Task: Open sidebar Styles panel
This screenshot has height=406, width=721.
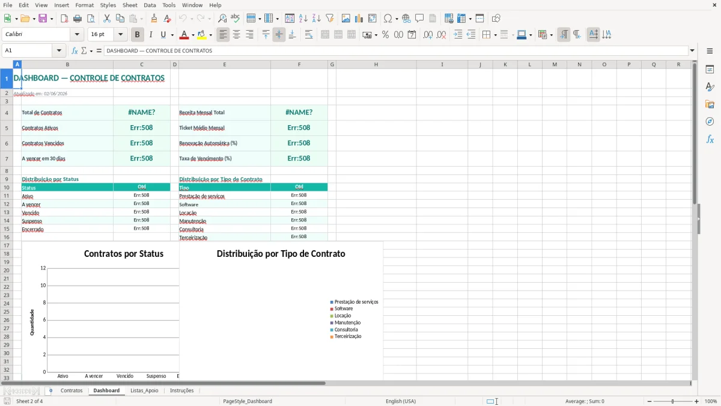Action: pos(710,87)
